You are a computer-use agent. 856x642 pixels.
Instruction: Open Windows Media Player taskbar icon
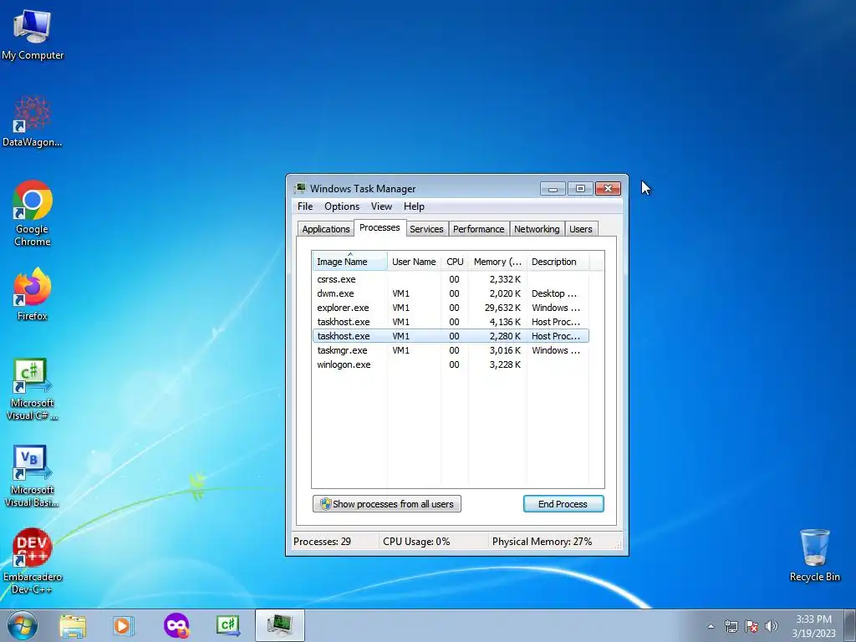(123, 625)
